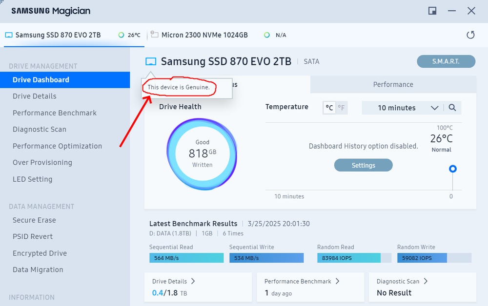This screenshot has height=306, width=488.
Task: Open the Drive Details summary card
Action: pyautogui.click(x=198, y=287)
